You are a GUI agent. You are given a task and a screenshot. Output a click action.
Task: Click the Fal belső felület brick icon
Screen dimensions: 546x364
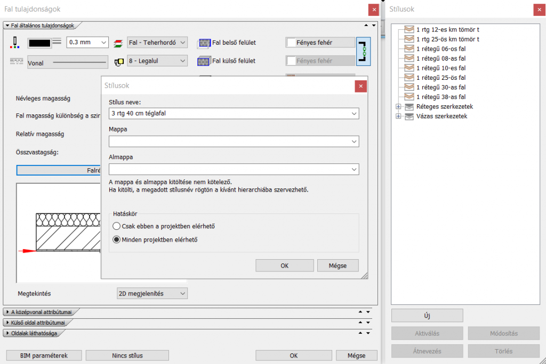point(204,43)
